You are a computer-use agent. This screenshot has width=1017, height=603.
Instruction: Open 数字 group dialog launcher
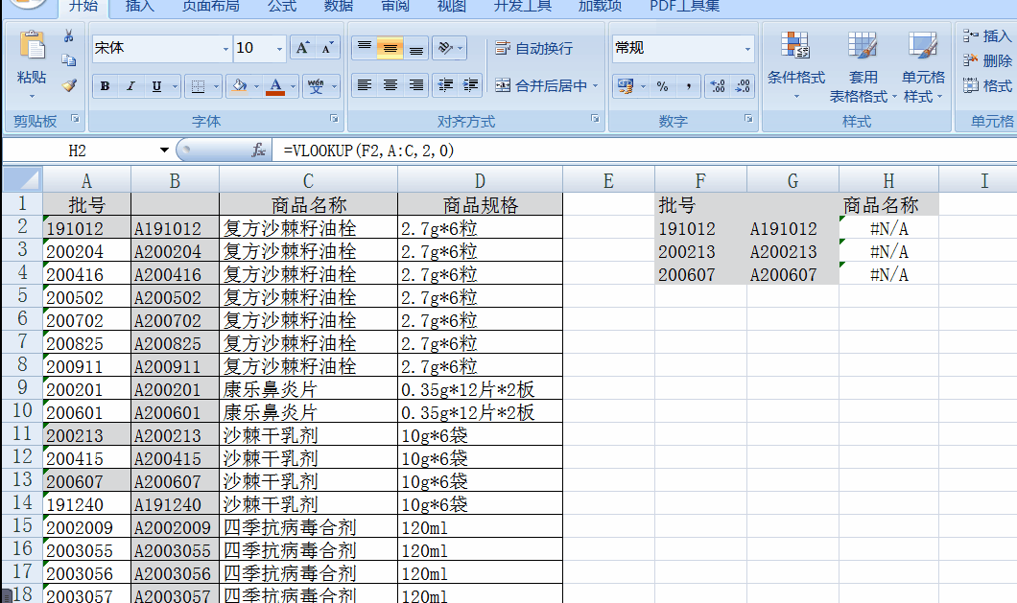[748, 119]
